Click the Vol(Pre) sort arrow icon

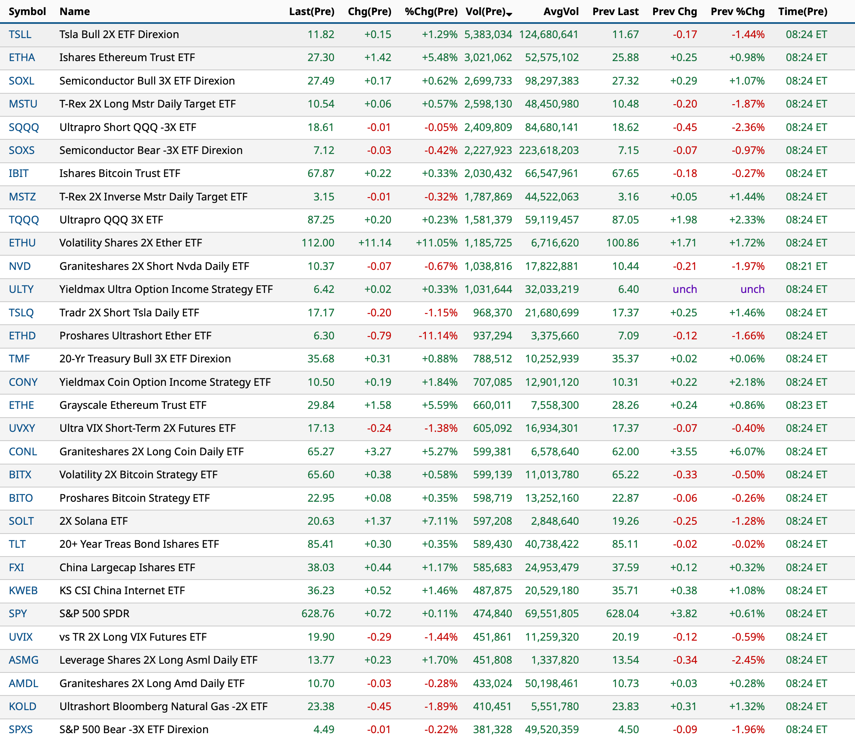click(x=509, y=14)
